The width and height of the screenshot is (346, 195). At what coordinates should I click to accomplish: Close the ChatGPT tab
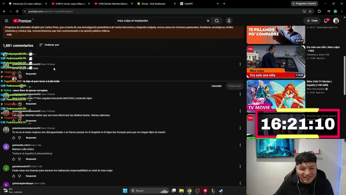pos(218,4)
